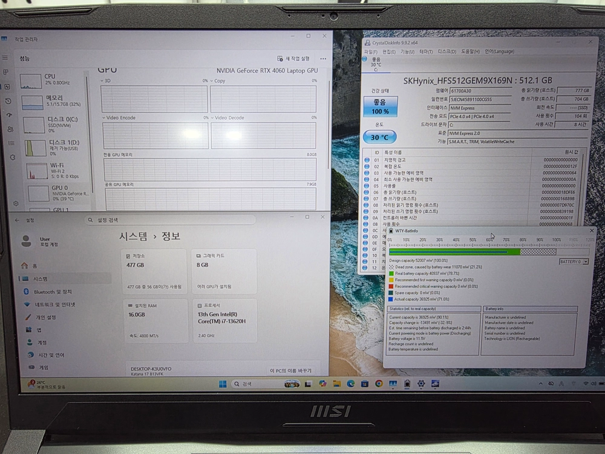Select the 메모리 performance item
Viewport: 605px width, 454px height.
pyautogui.click(x=53, y=102)
